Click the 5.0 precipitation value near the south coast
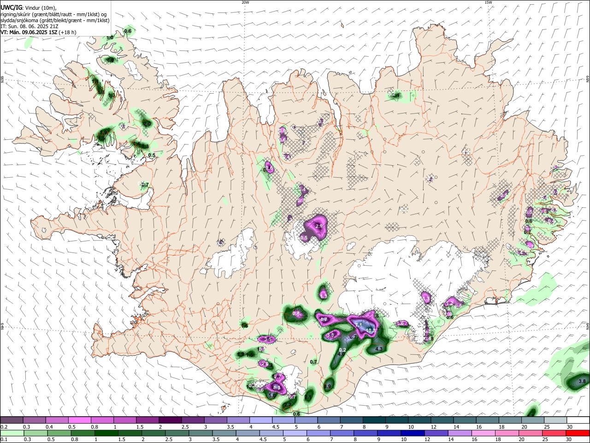This screenshot has width=590, height=443. (272, 395)
